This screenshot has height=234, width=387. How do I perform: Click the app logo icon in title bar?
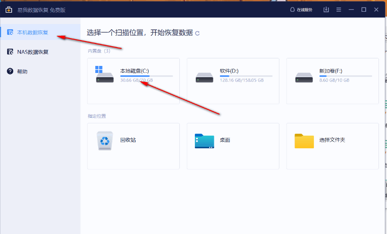pyautogui.click(x=9, y=10)
